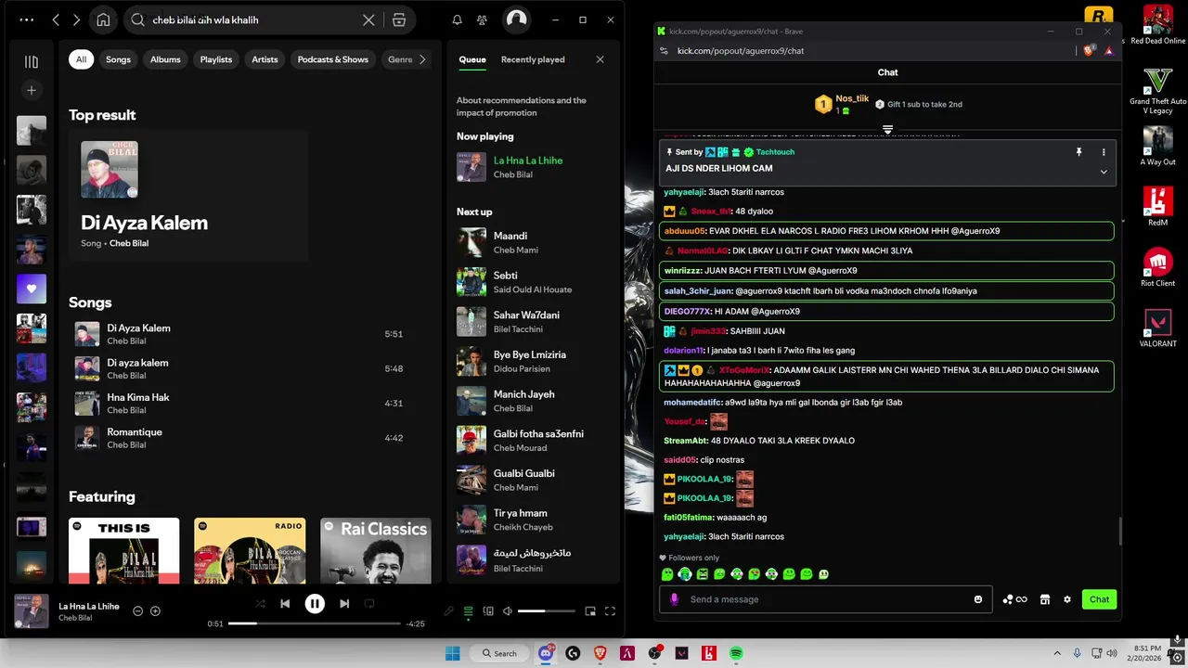Select the All filter chip

coord(81,59)
